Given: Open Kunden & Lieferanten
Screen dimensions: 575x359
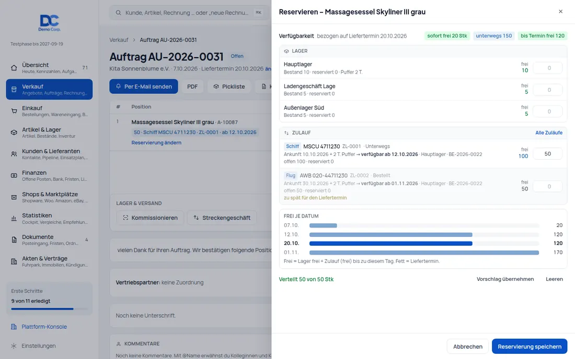Looking at the screenshot, I should click(x=49, y=154).
